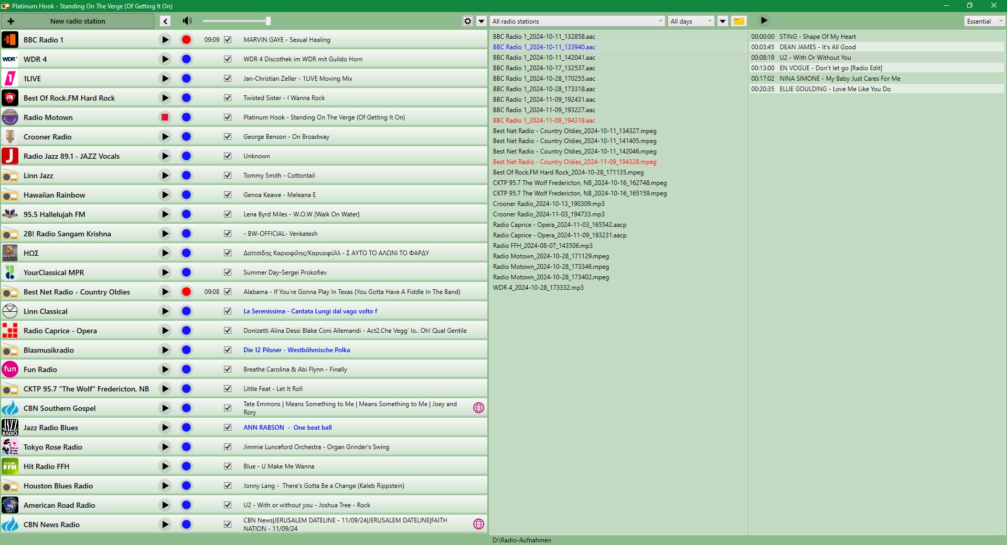Image resolution: width=1007 pixels, height=545 pixels.
Task: Play Hawaiian Rainbow station
Action: 165,195
